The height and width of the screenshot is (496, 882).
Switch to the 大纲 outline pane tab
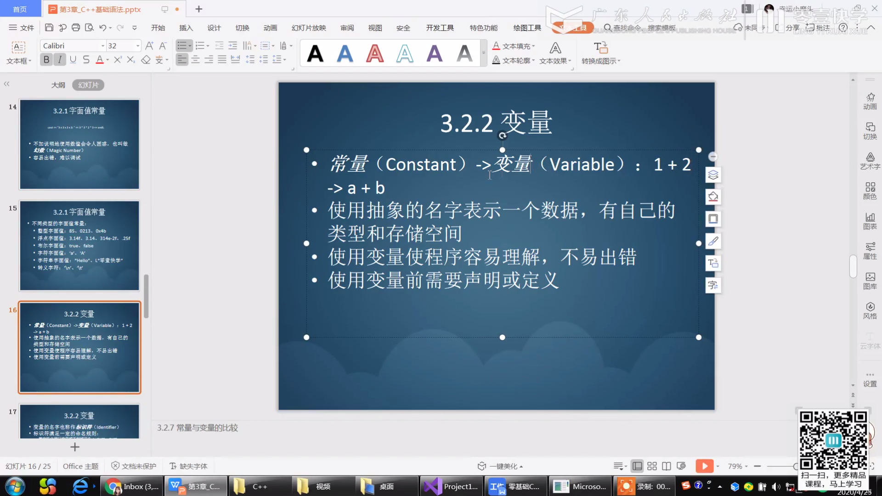point(58,85)
